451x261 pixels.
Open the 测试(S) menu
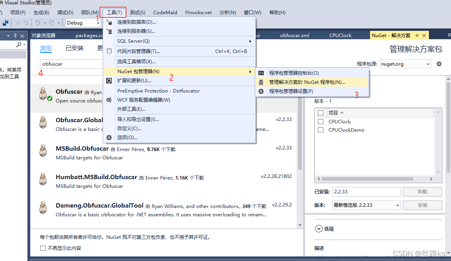(137, 13)
